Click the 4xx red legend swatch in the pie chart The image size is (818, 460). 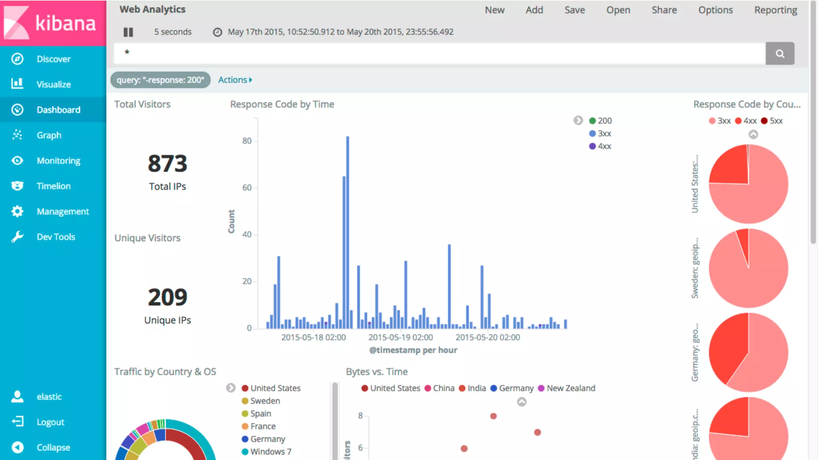(x=739, y=121)
